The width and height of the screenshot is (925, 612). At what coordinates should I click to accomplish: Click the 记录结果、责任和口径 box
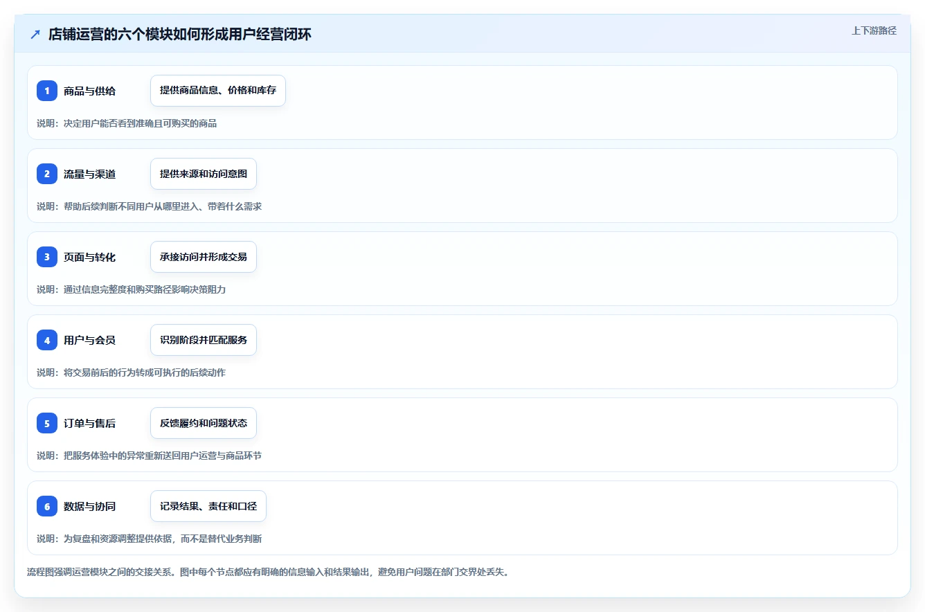[x=208, y=506]
